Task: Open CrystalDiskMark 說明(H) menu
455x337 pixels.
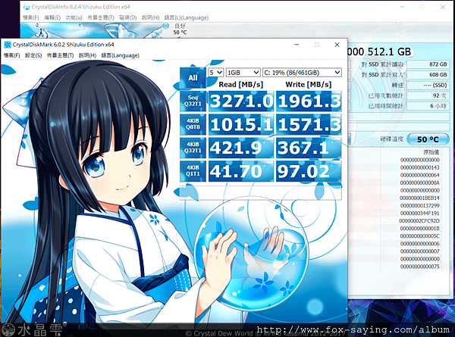Action: point(87,55)
